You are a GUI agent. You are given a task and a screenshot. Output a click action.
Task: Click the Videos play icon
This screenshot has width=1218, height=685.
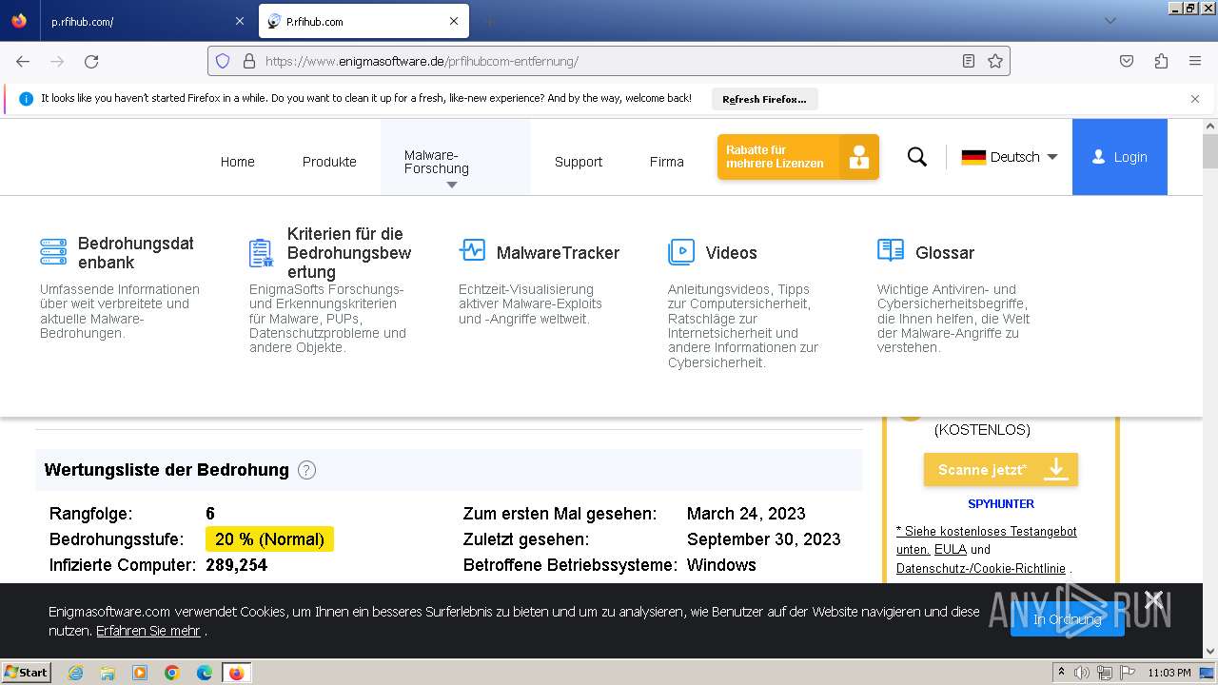click(681, 252)
